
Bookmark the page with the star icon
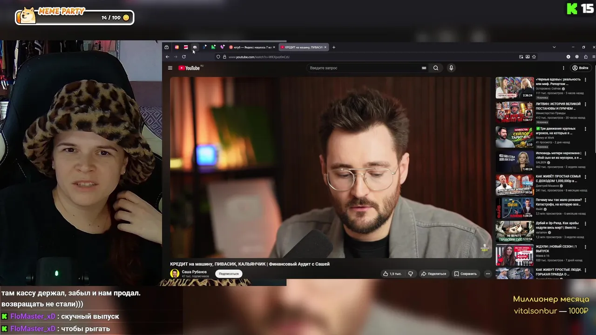point(534,57)
